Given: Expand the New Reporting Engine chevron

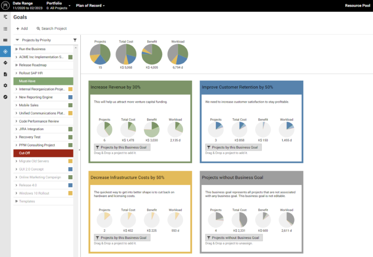Looking at the screenshot, I should coord(16,97).
